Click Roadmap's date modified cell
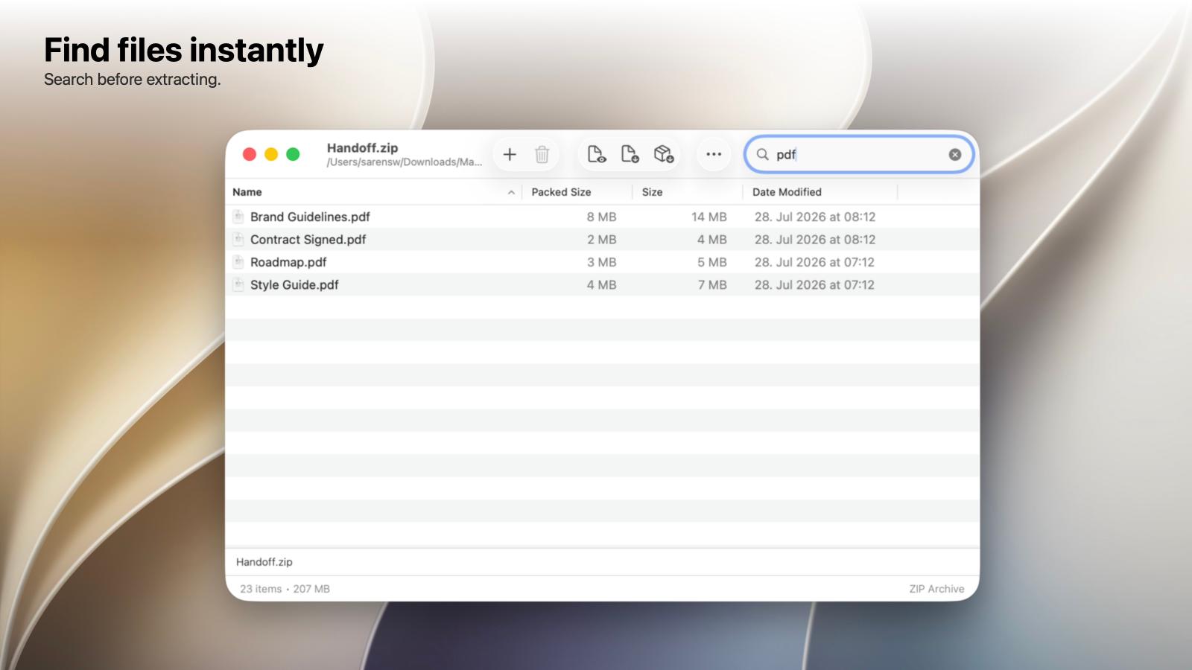This screenshot has width=1192, height=670. (x=814, y=262)
